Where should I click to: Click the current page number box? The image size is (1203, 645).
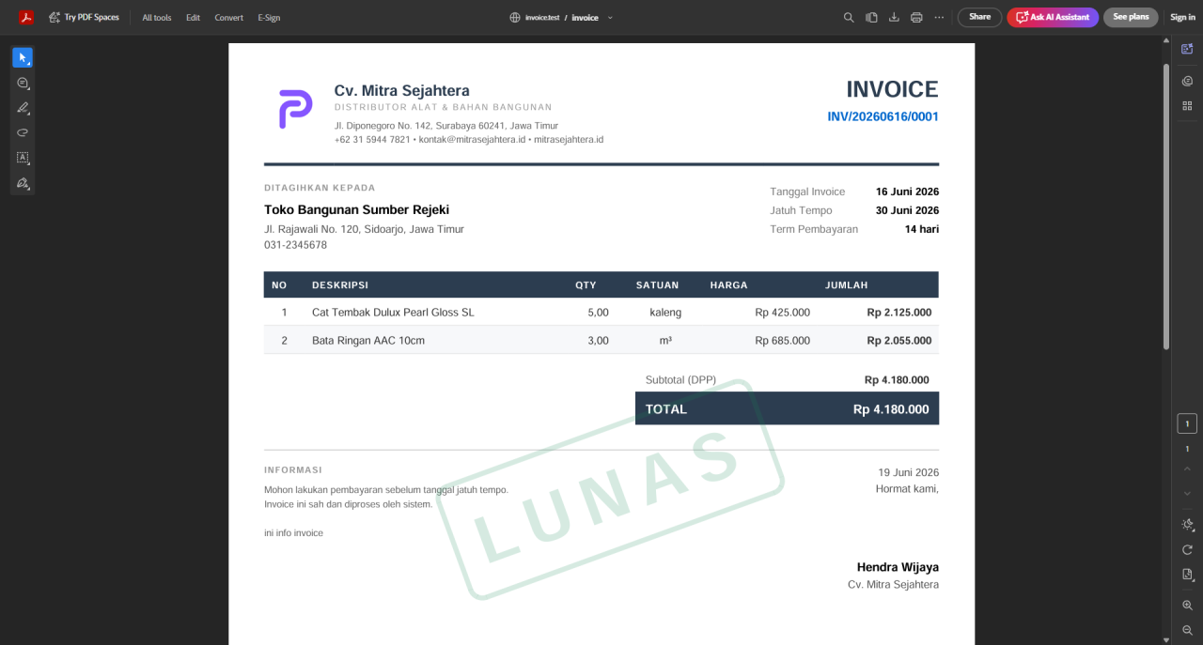[1187, 423]
